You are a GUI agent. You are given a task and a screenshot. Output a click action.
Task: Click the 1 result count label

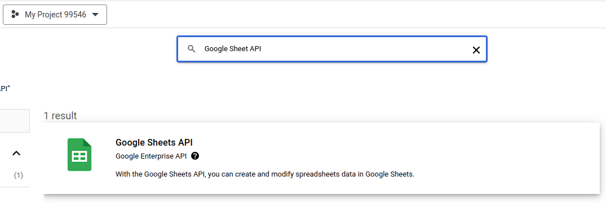point(60,116)
